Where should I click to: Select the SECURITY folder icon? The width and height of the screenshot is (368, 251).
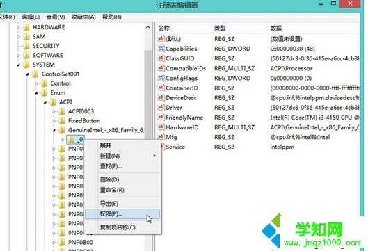pos(26,46)
